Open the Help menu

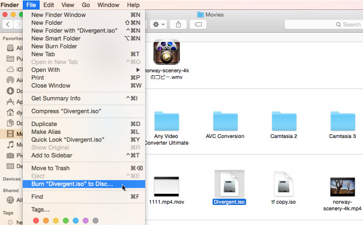coord(133,5)
